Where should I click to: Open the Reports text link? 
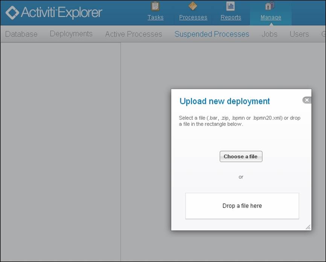point(231,17)
